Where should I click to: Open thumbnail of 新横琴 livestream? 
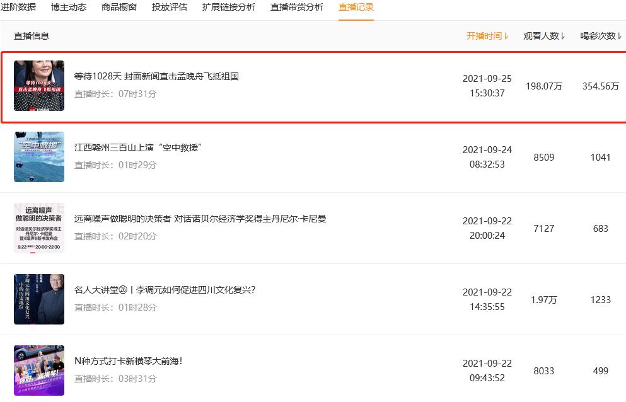coord(39,370)
